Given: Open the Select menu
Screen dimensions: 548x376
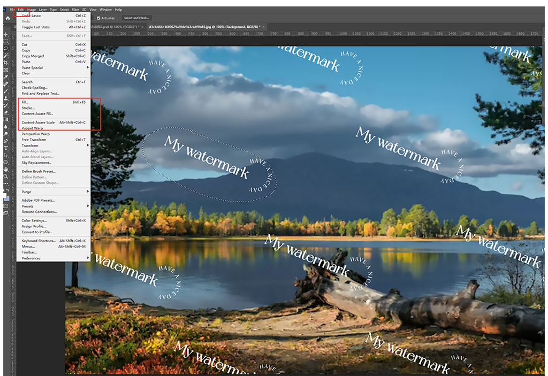Looking at the screenshot, I should tap(64, 10).
